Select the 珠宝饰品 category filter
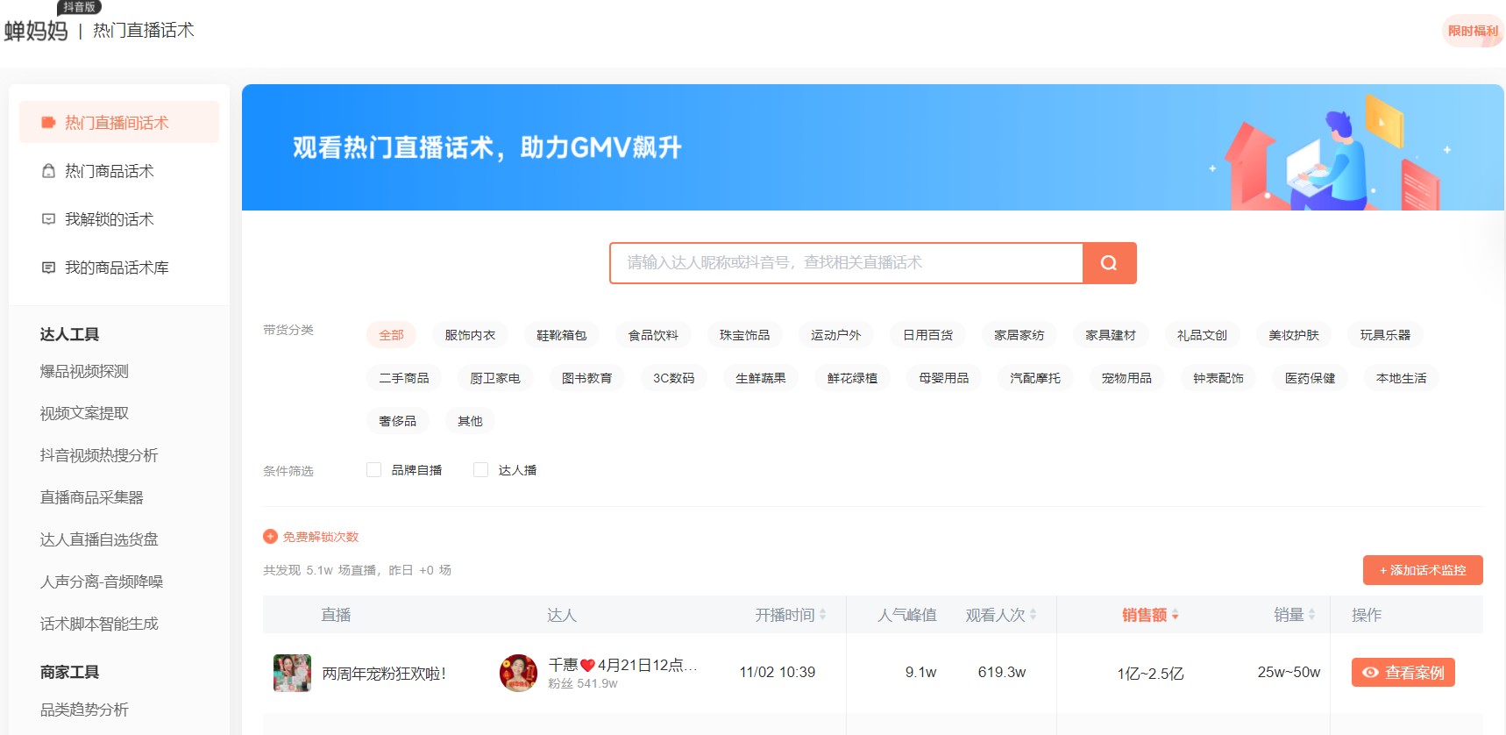Screen dimensions: 1506x735 pyautogui.click(x=744, y=335)
